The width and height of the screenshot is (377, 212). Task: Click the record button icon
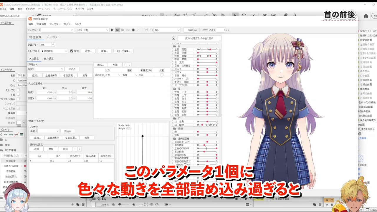coord(133,30)
